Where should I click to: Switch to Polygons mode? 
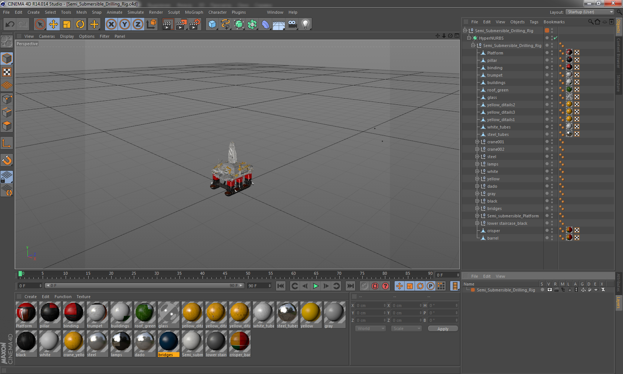(7, 126)
